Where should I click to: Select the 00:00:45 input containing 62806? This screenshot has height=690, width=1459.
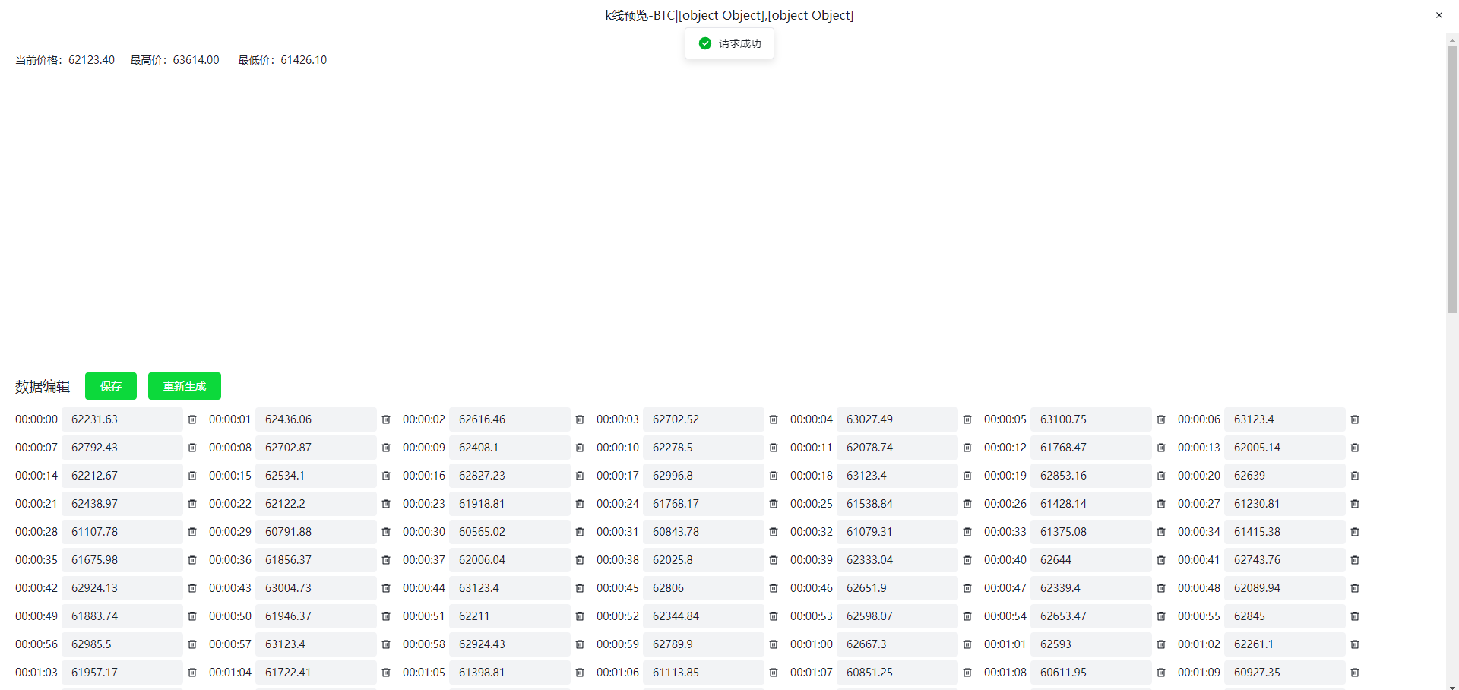coord(703,588)
